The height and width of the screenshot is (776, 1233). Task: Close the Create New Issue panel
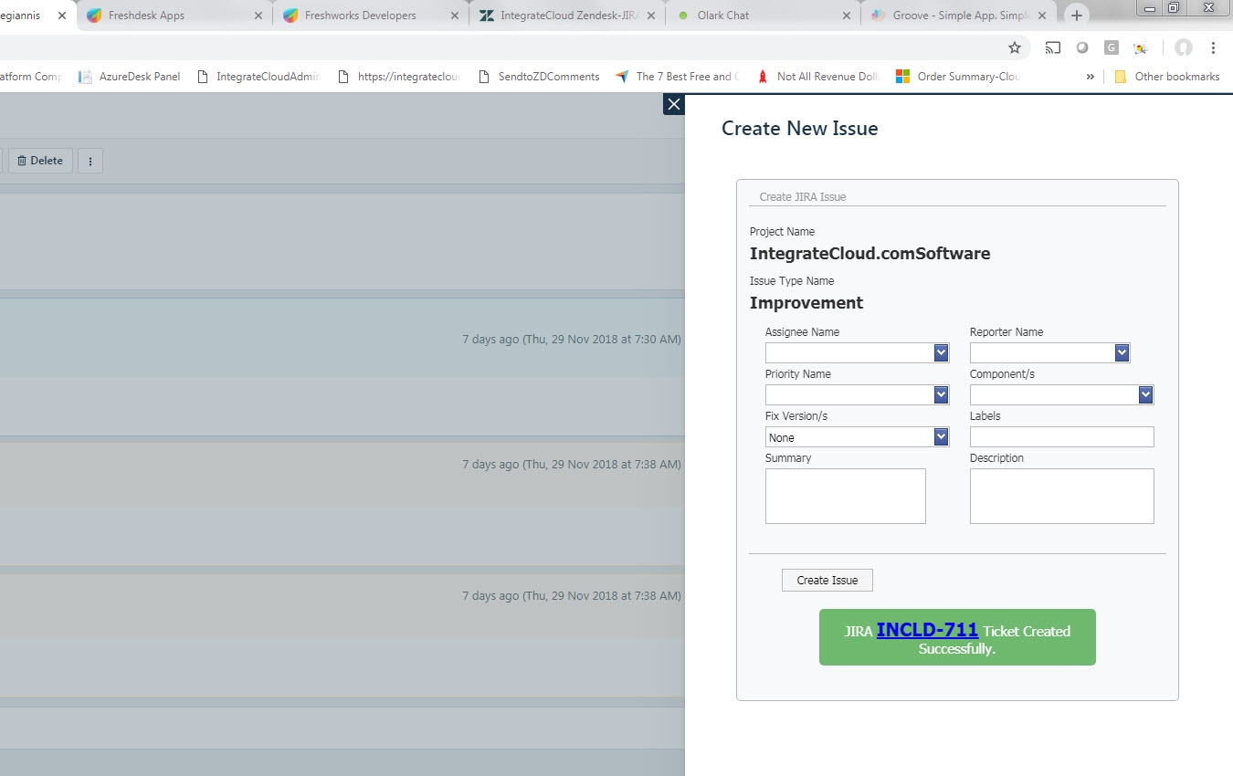674,104
